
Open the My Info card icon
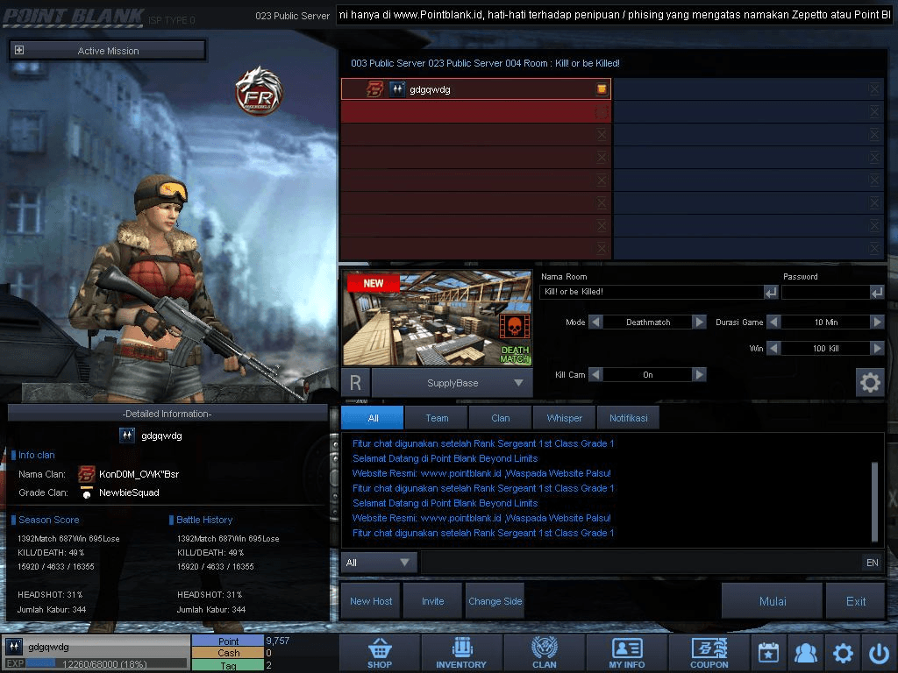coord(627,652)
